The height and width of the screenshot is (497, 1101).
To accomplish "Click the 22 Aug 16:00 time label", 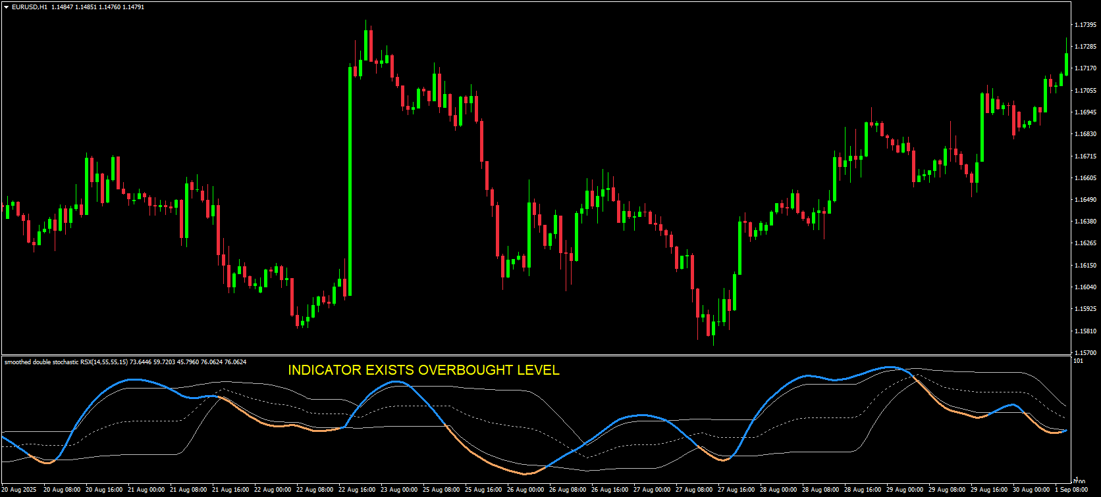I will coord(357,490).
